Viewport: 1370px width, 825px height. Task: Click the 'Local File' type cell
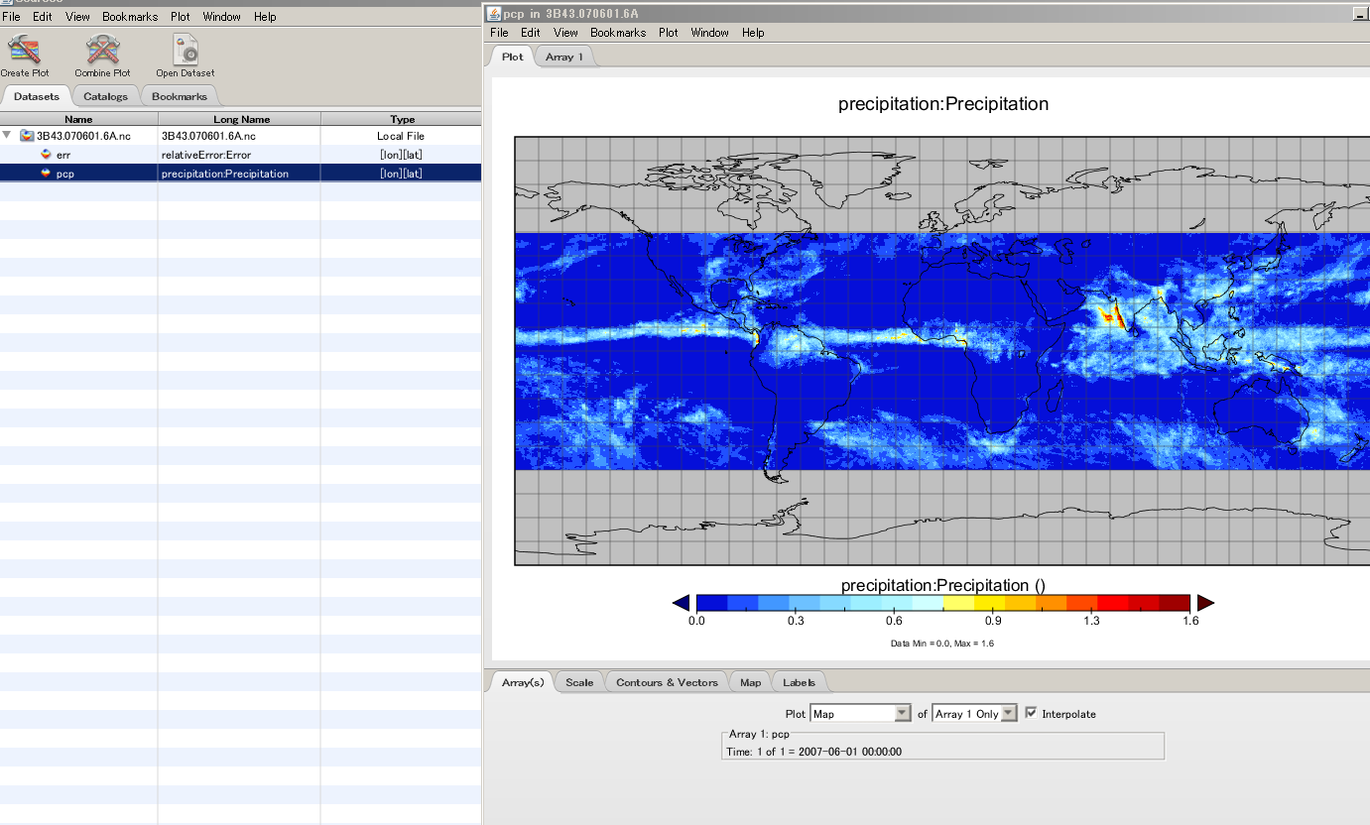pos(402,136)
